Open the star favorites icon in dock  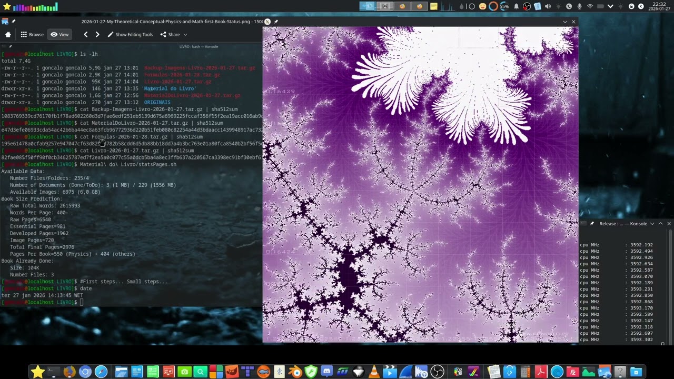coord(37,372)
